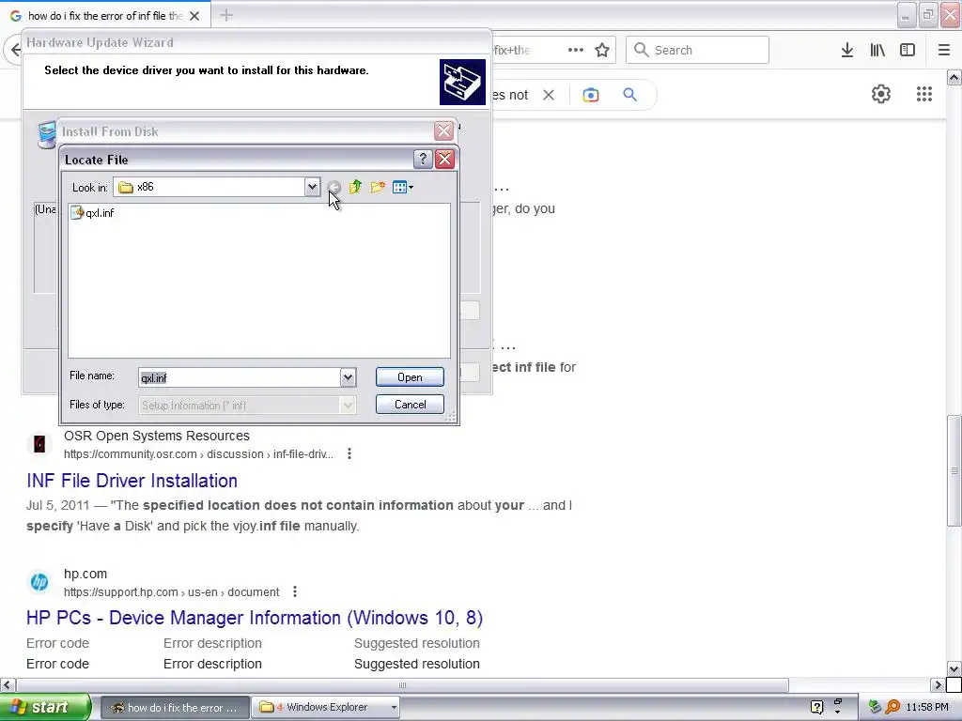Clear the Google search query X
Screen dimensions: 962x721
(549, 95)
